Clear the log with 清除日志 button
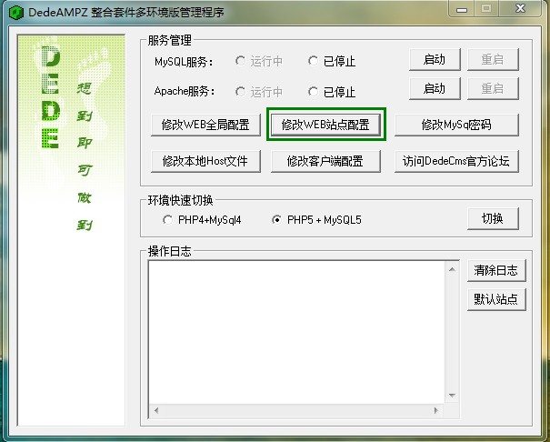Viewport: 550px width, 442px height. tap(495, 270)
